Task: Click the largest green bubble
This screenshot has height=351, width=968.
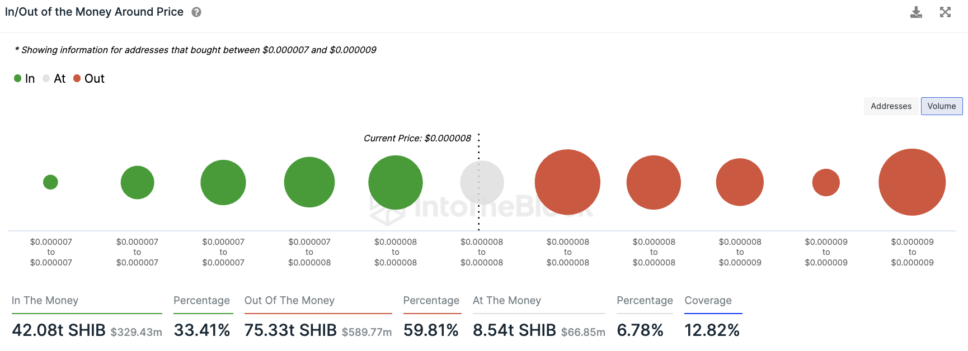Action: pos(396,182)
